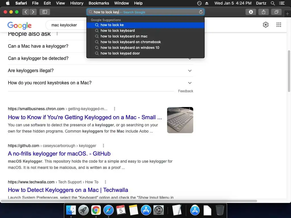Expand the 'Are keyloggers illegal?' chevron
This screenshot has height=218, width=291.
pyautogui.click(x=190, y=71)
